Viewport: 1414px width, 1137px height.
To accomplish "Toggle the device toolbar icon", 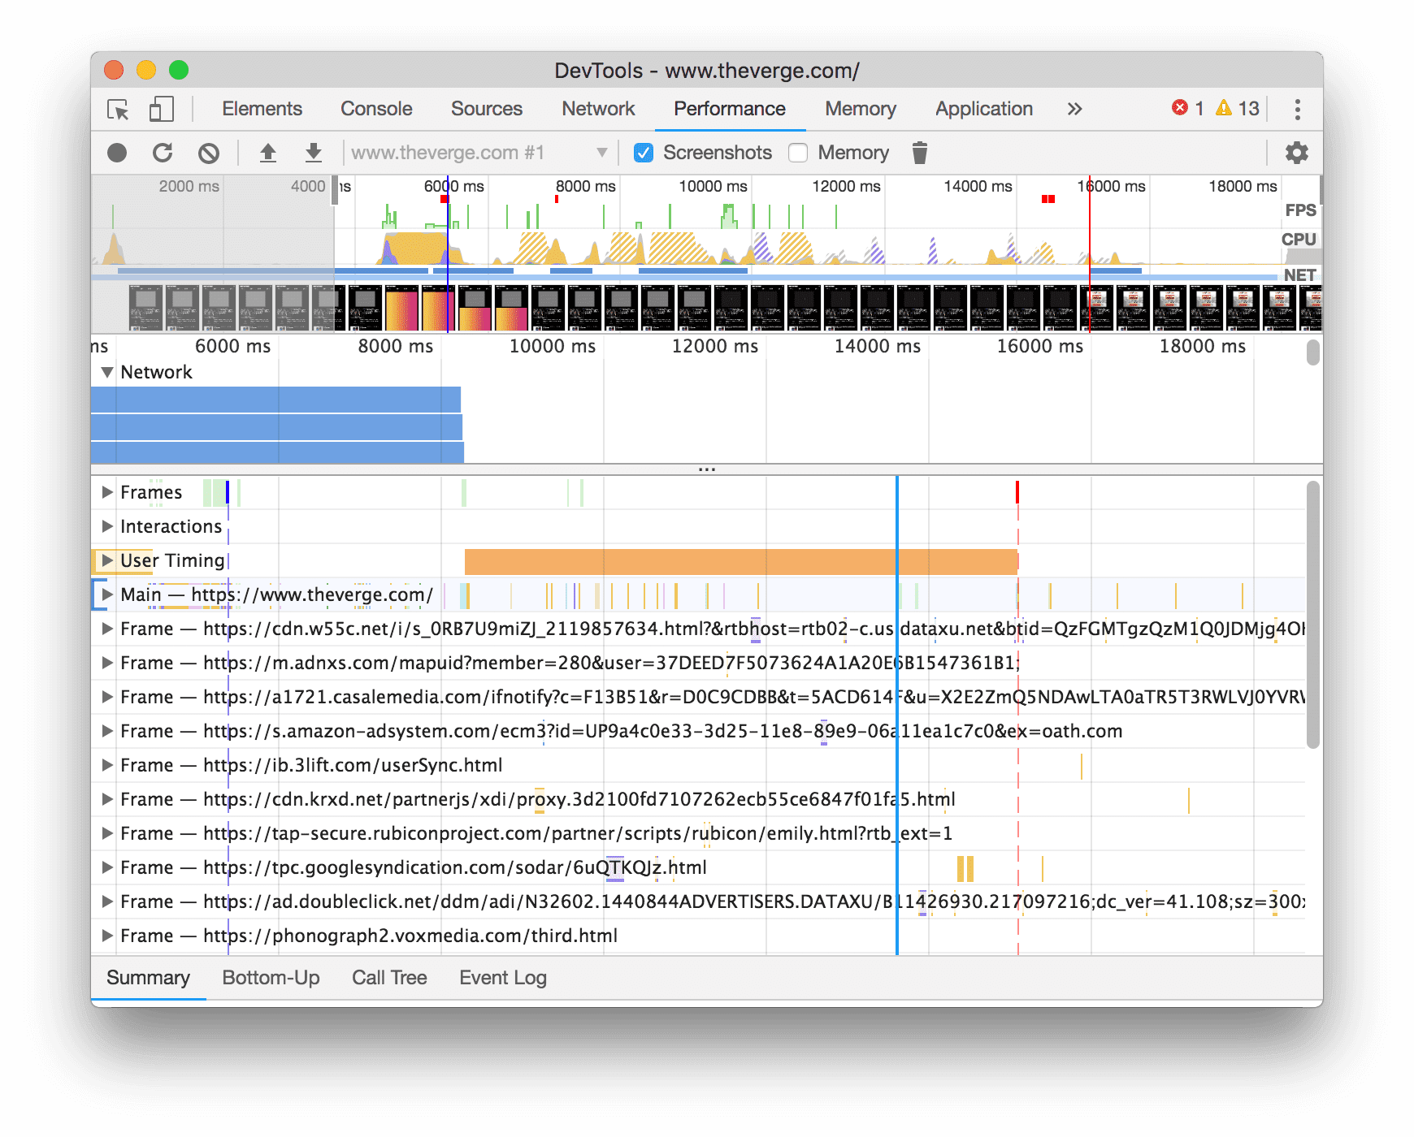I will 160,109.
